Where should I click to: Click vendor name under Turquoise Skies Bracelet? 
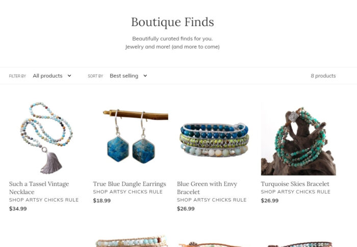tap(295, 191)
